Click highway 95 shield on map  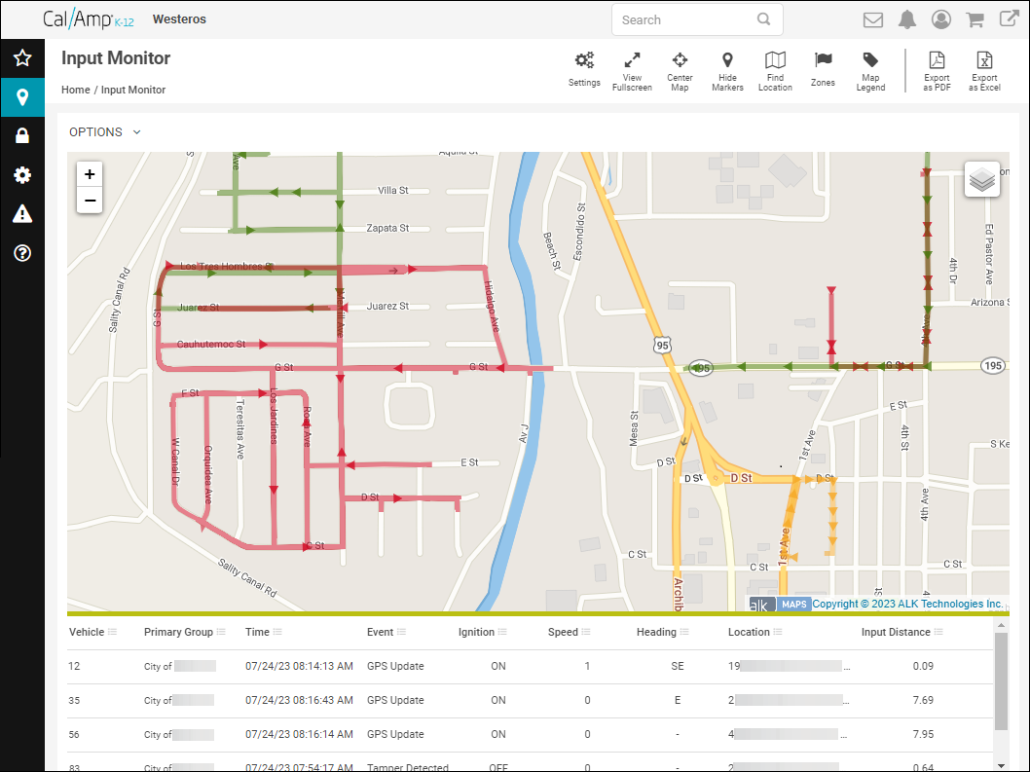[662, 345]
